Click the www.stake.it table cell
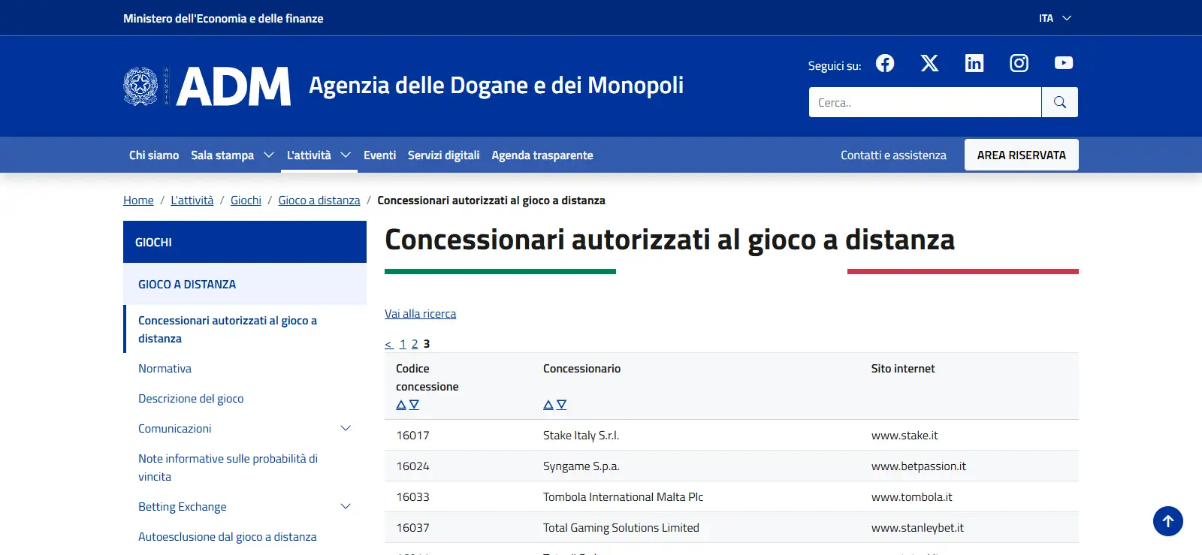 point(905,436)
